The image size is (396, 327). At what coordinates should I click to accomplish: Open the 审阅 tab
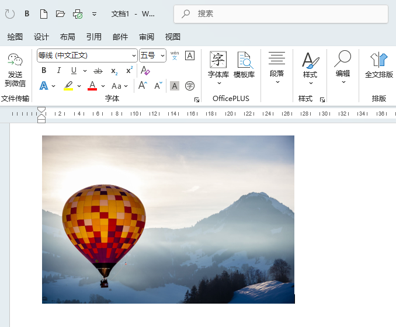point(147,37)
